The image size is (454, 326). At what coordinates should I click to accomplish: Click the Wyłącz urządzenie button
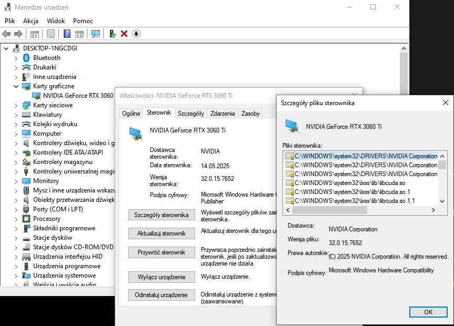point(162,277)
